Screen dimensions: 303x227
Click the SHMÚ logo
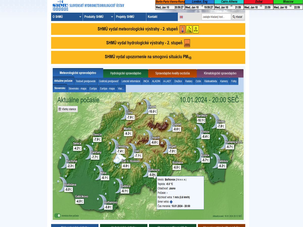pyautogui.click(x=60, y=6)
